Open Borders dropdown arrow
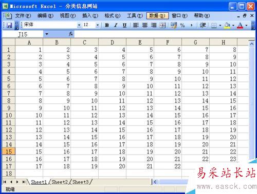 (220, 25)
